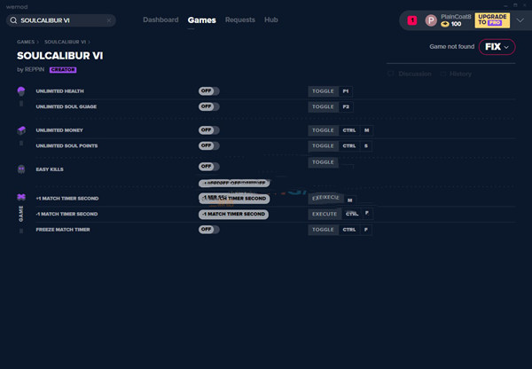
Task: Click the ghost icon beside Easy Kills
Action: click(21, 169)
